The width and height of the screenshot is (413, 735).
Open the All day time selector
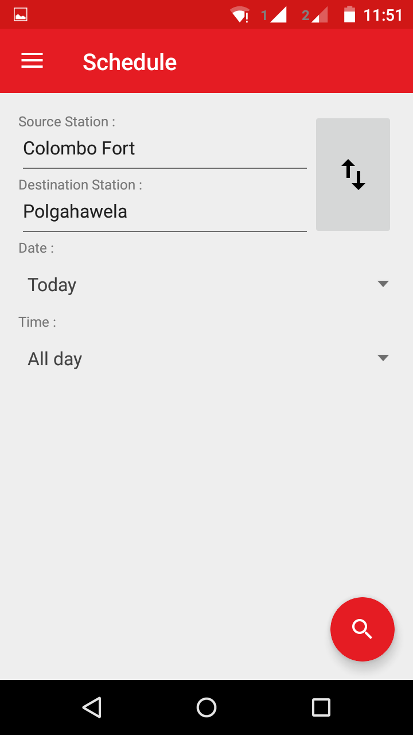pyautogui.click(x=55, y=359)
